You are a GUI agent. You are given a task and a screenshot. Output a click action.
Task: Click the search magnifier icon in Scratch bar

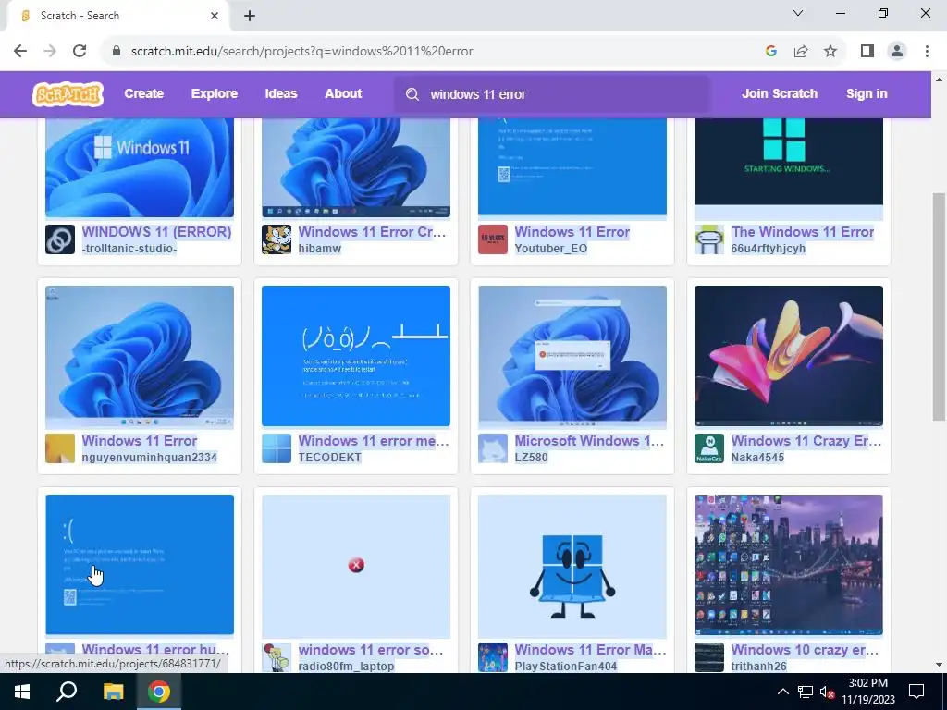pos(412,94)
